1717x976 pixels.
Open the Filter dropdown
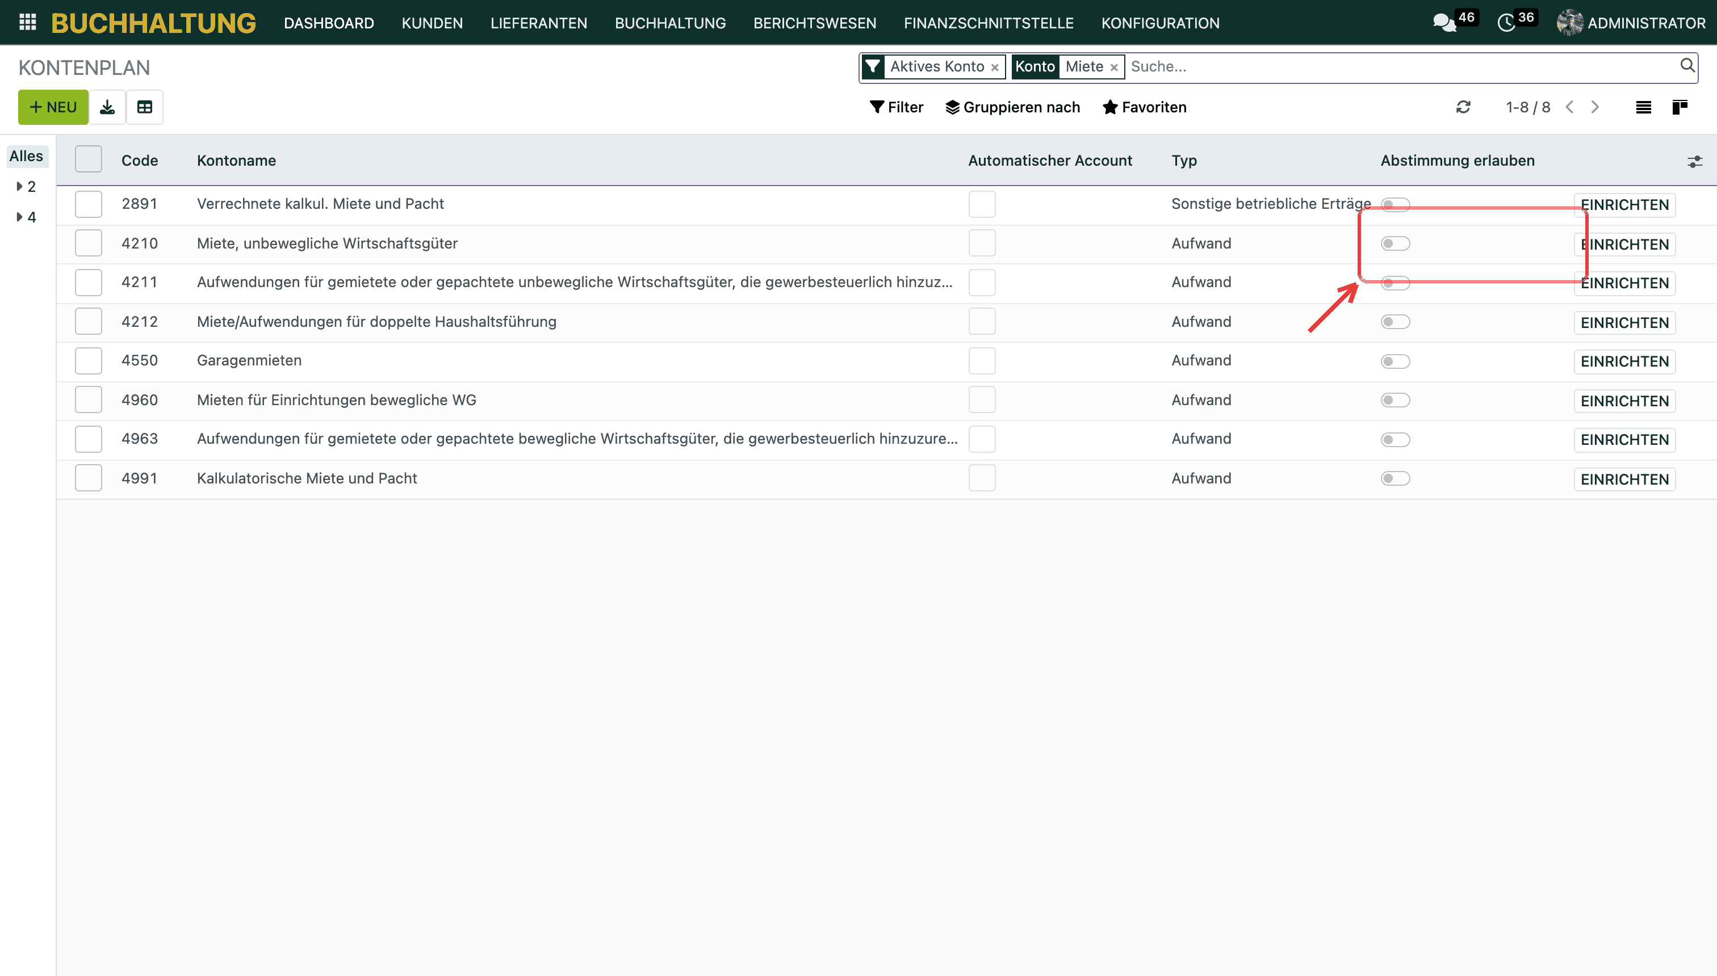coord(897,107)
